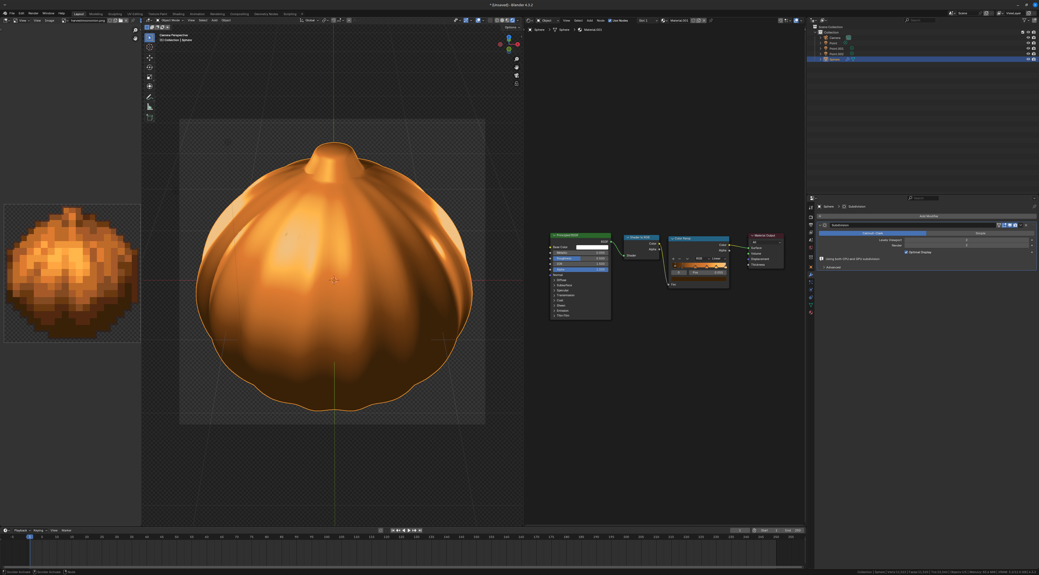The image size is (1039, 575).
Task: Select the Annotate pencil tool
Action: [150, 97]
